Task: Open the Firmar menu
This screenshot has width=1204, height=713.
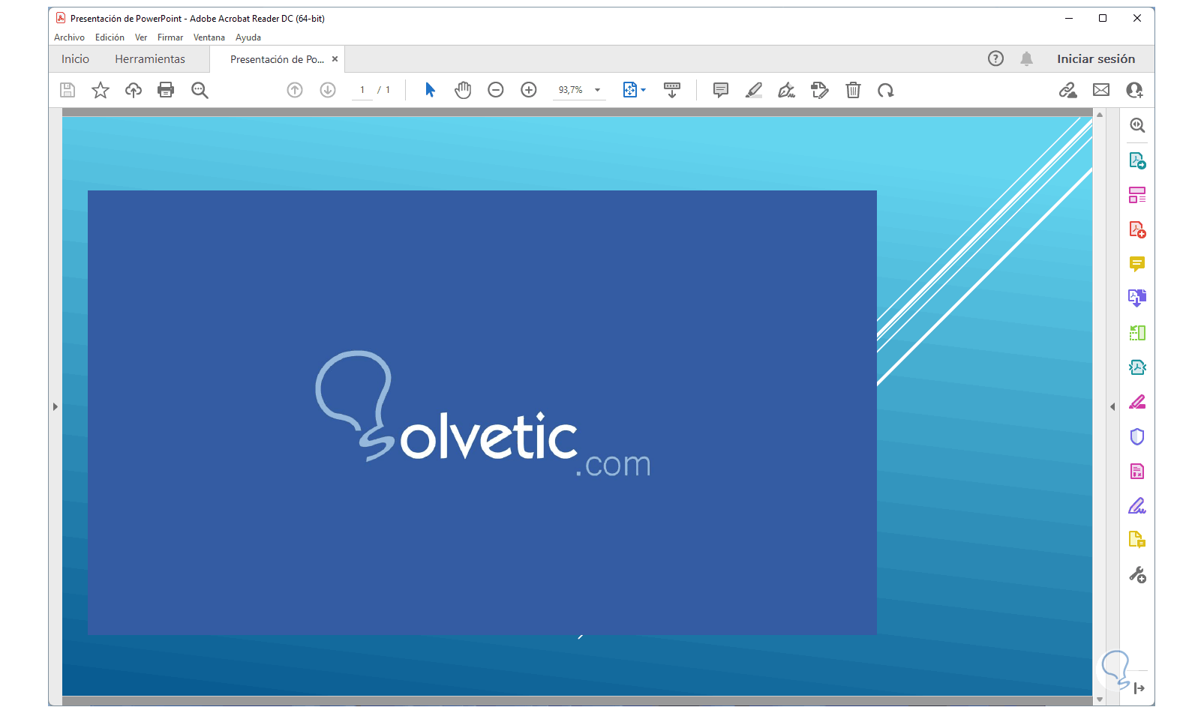Action: (x=170, y=37)
